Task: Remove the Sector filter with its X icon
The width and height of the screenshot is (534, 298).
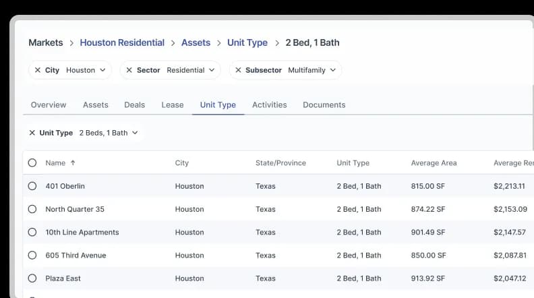Action: click(x=129, y=70)
